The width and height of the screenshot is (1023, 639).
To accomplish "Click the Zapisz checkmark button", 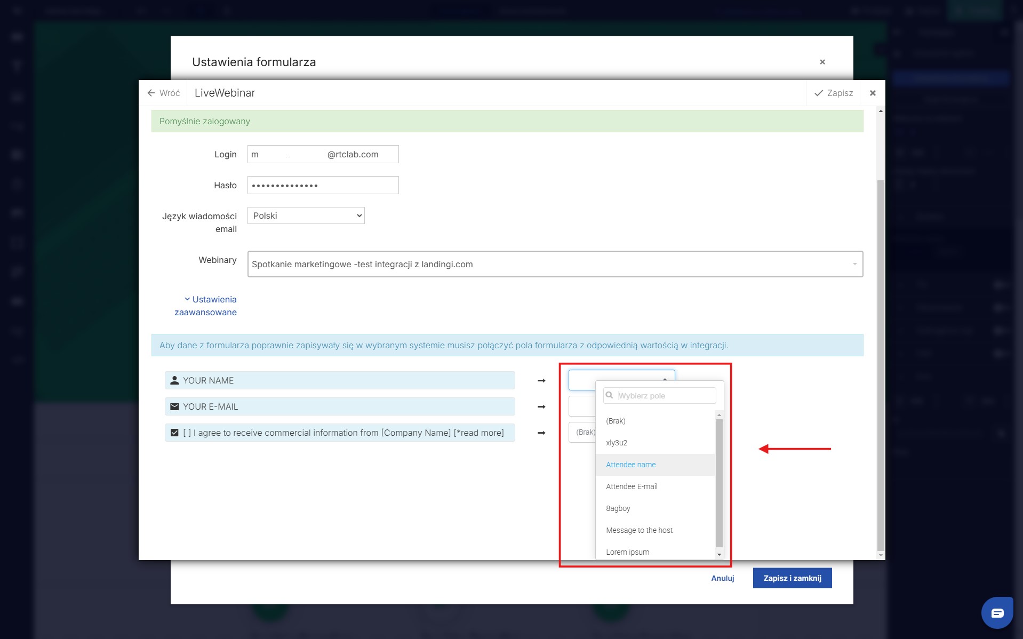I will click(834, 93).
